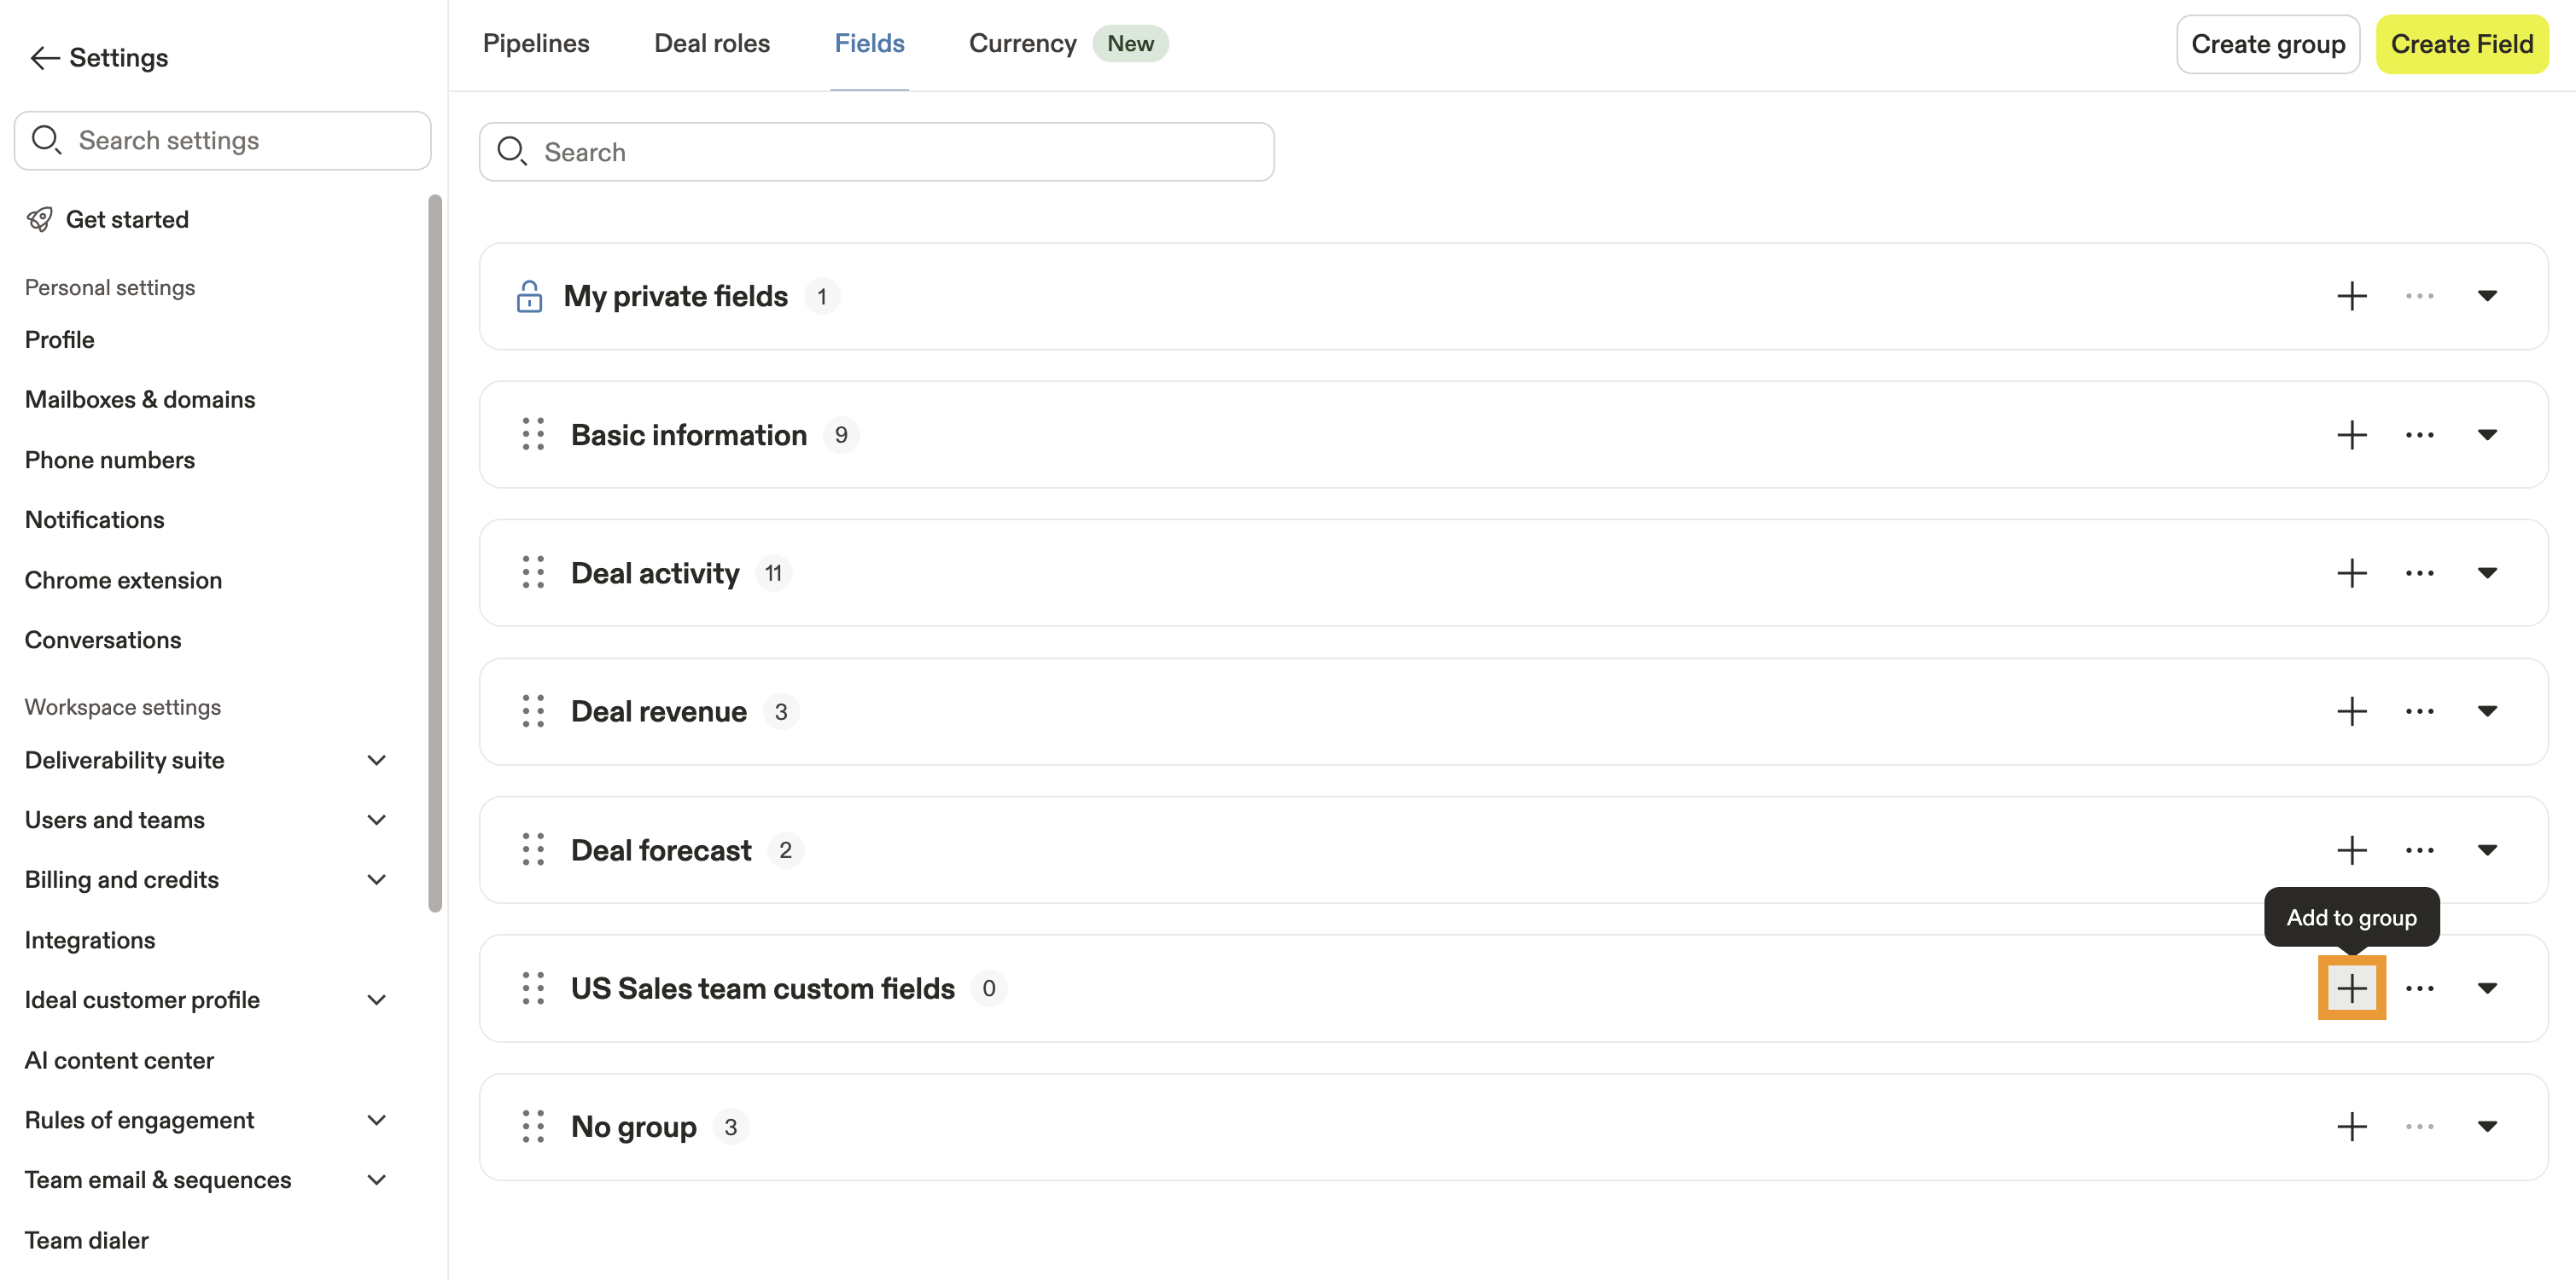2576x1281 pixels.
Task: Click plus icon in Basic information group
Action: tap(2351, 435)
